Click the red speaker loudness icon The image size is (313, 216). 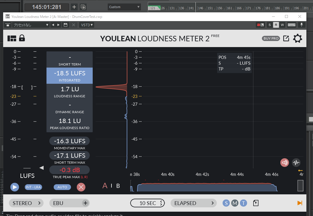pos(285,163)
